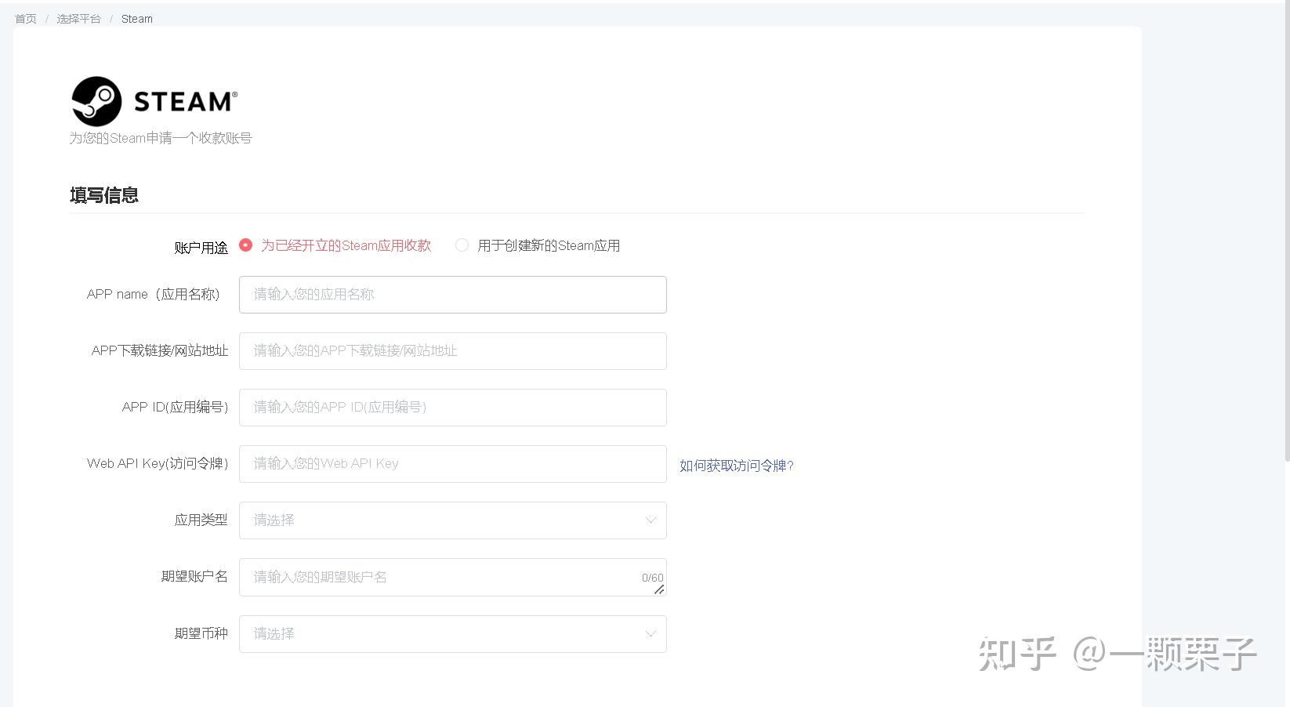Click the 0/60 character counter
1290x707 pixels.
coord(651,577)
